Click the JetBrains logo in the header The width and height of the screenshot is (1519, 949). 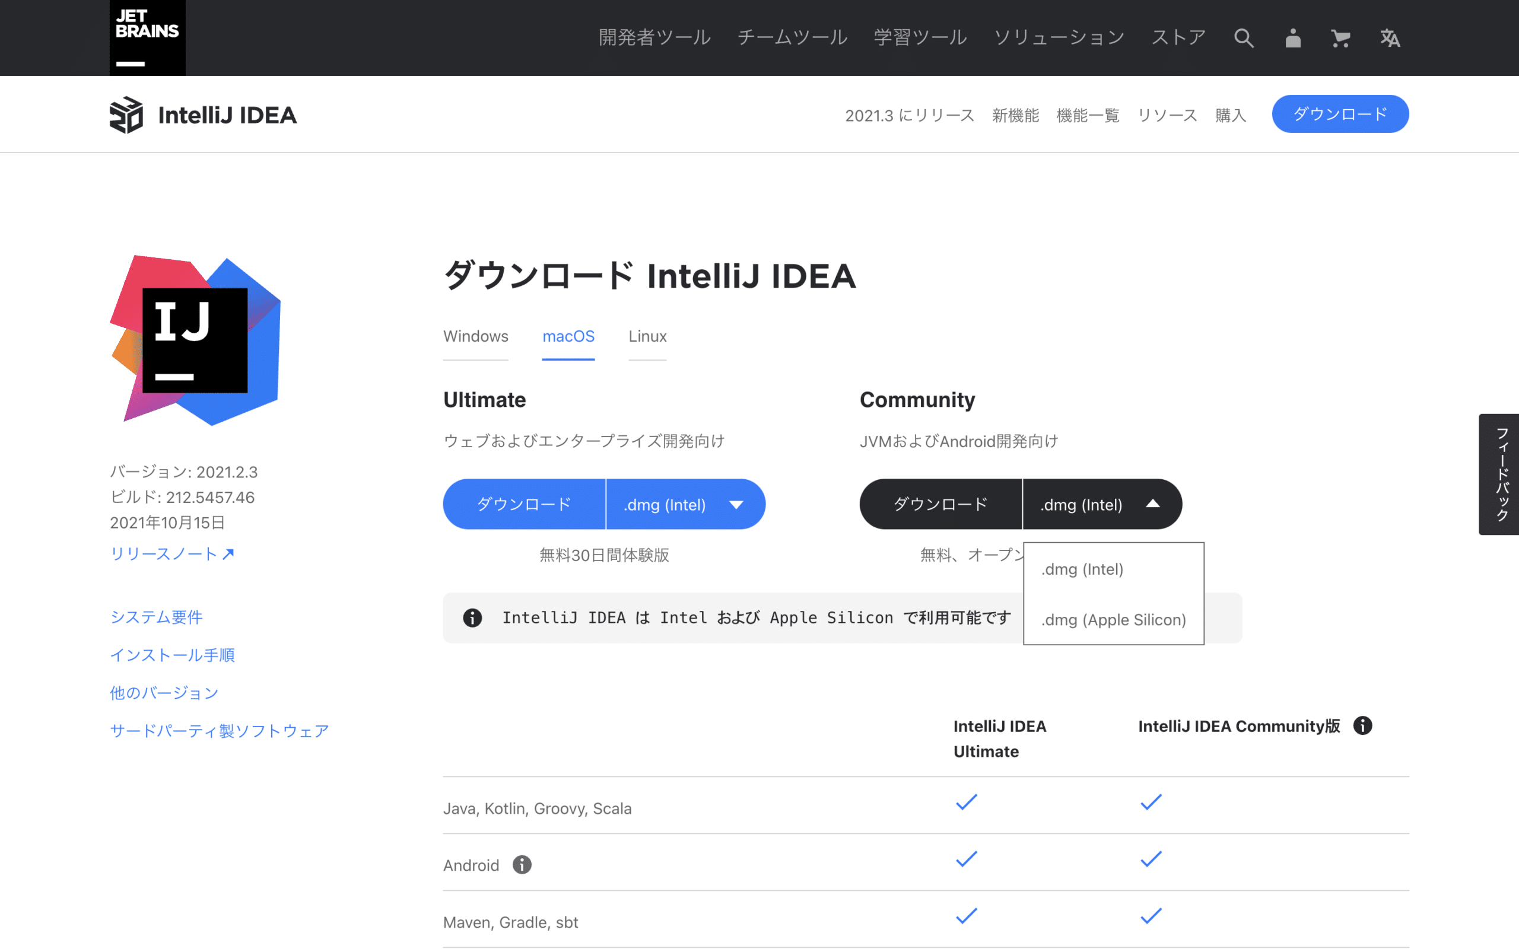point(147,37)
